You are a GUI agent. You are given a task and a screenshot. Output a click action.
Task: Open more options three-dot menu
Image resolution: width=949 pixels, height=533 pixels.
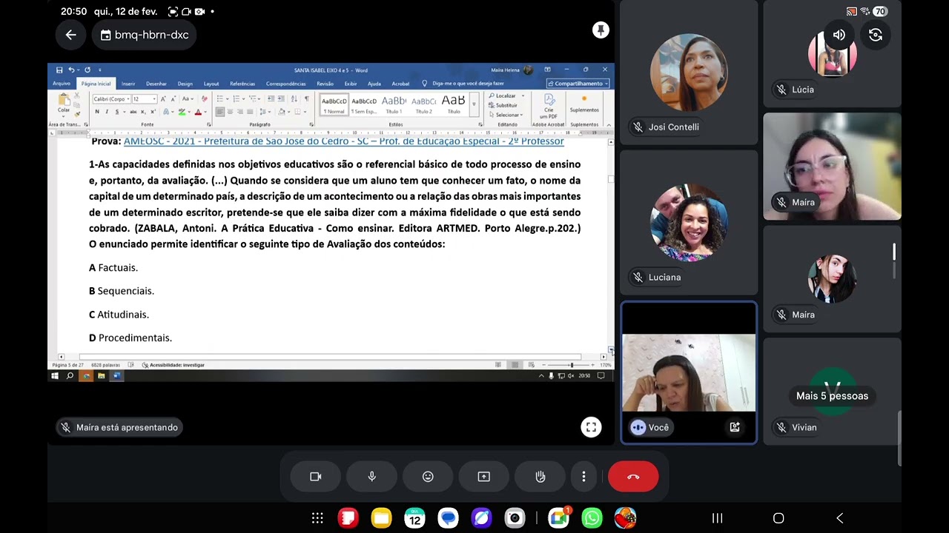point(583,477)
